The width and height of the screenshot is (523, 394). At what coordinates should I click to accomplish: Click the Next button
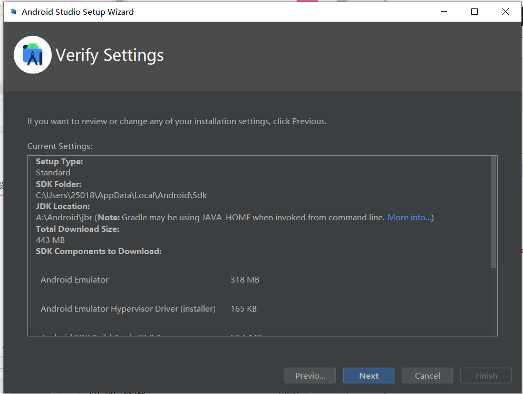point(369,376)
